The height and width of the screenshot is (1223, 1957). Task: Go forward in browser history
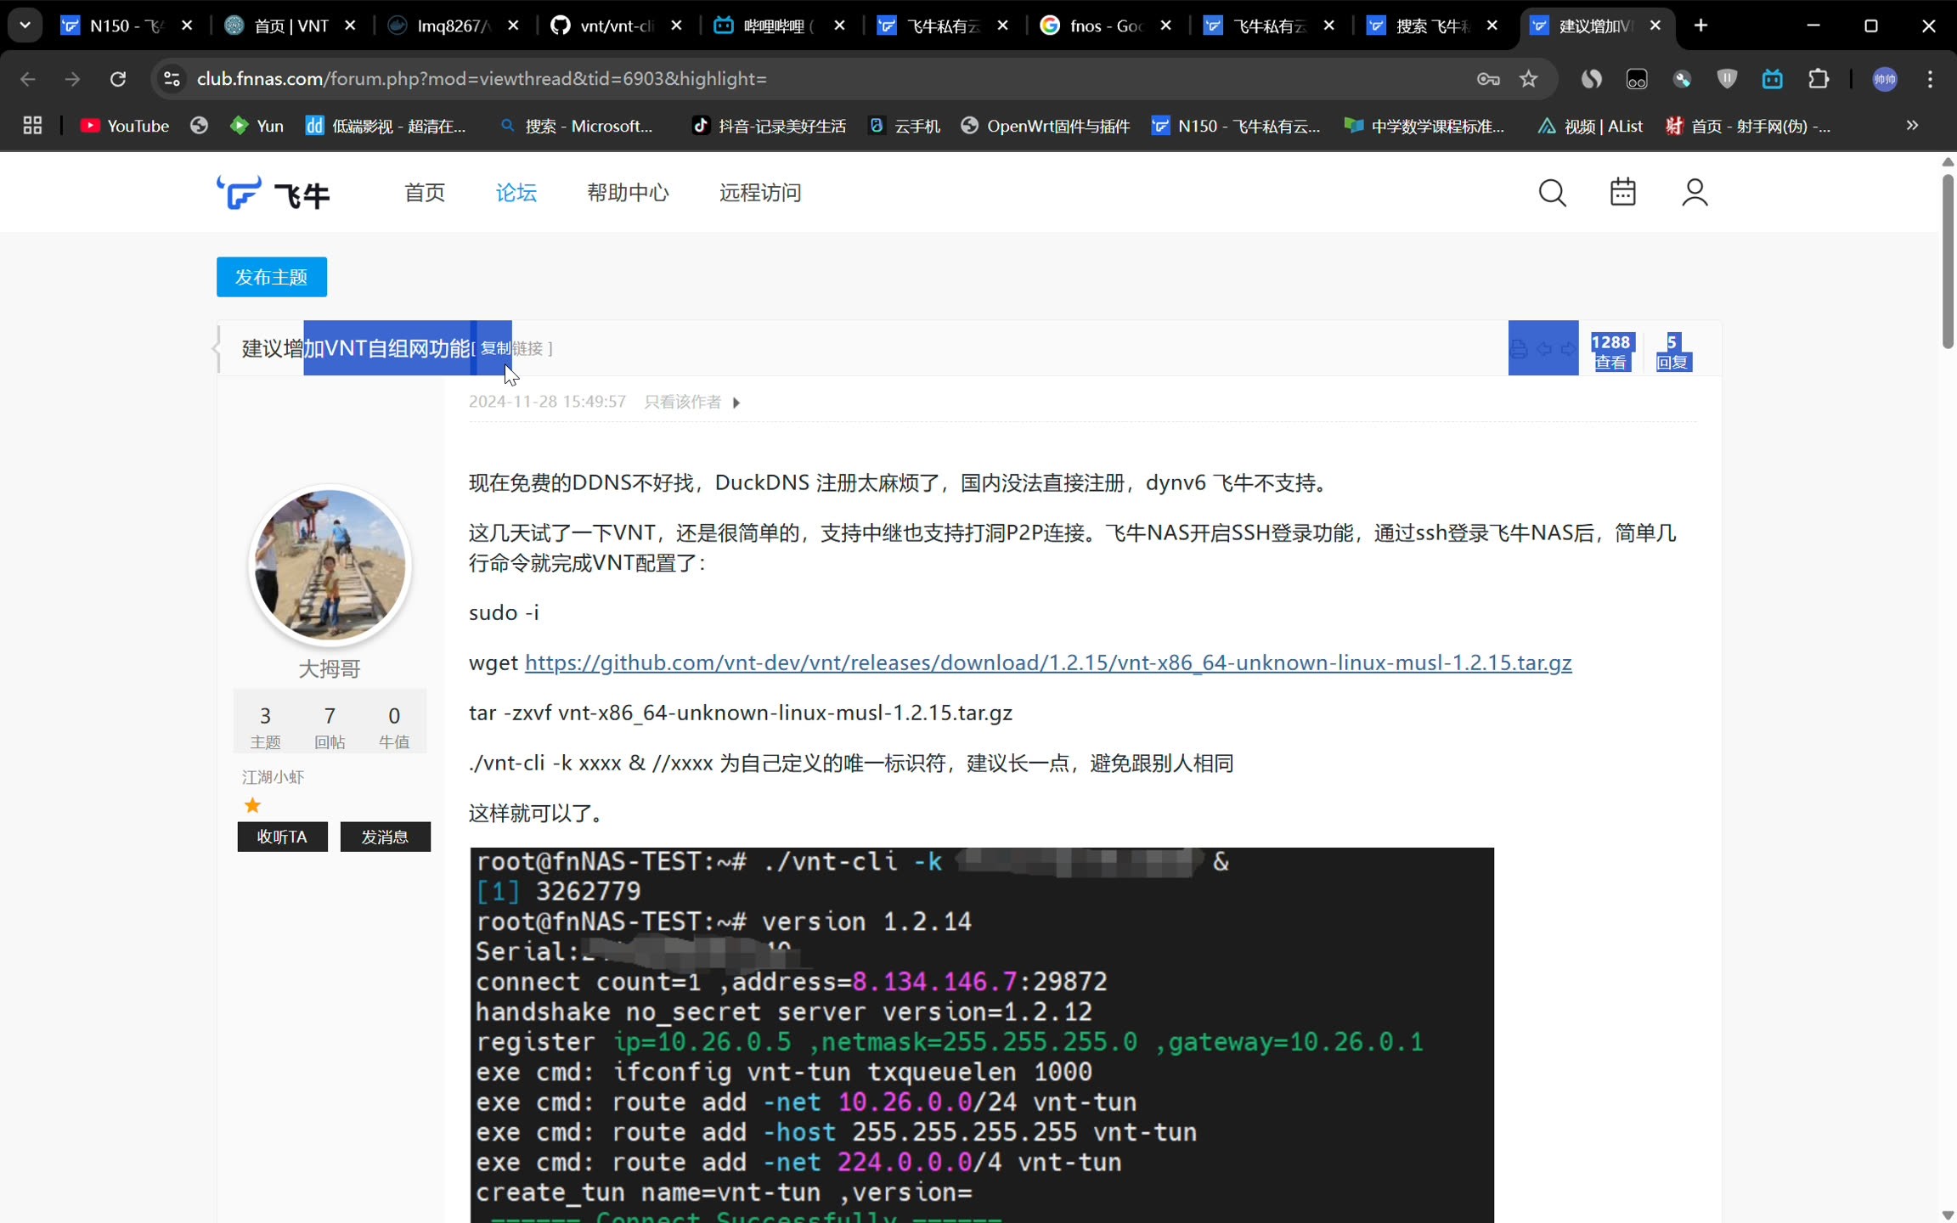(72, 79)
